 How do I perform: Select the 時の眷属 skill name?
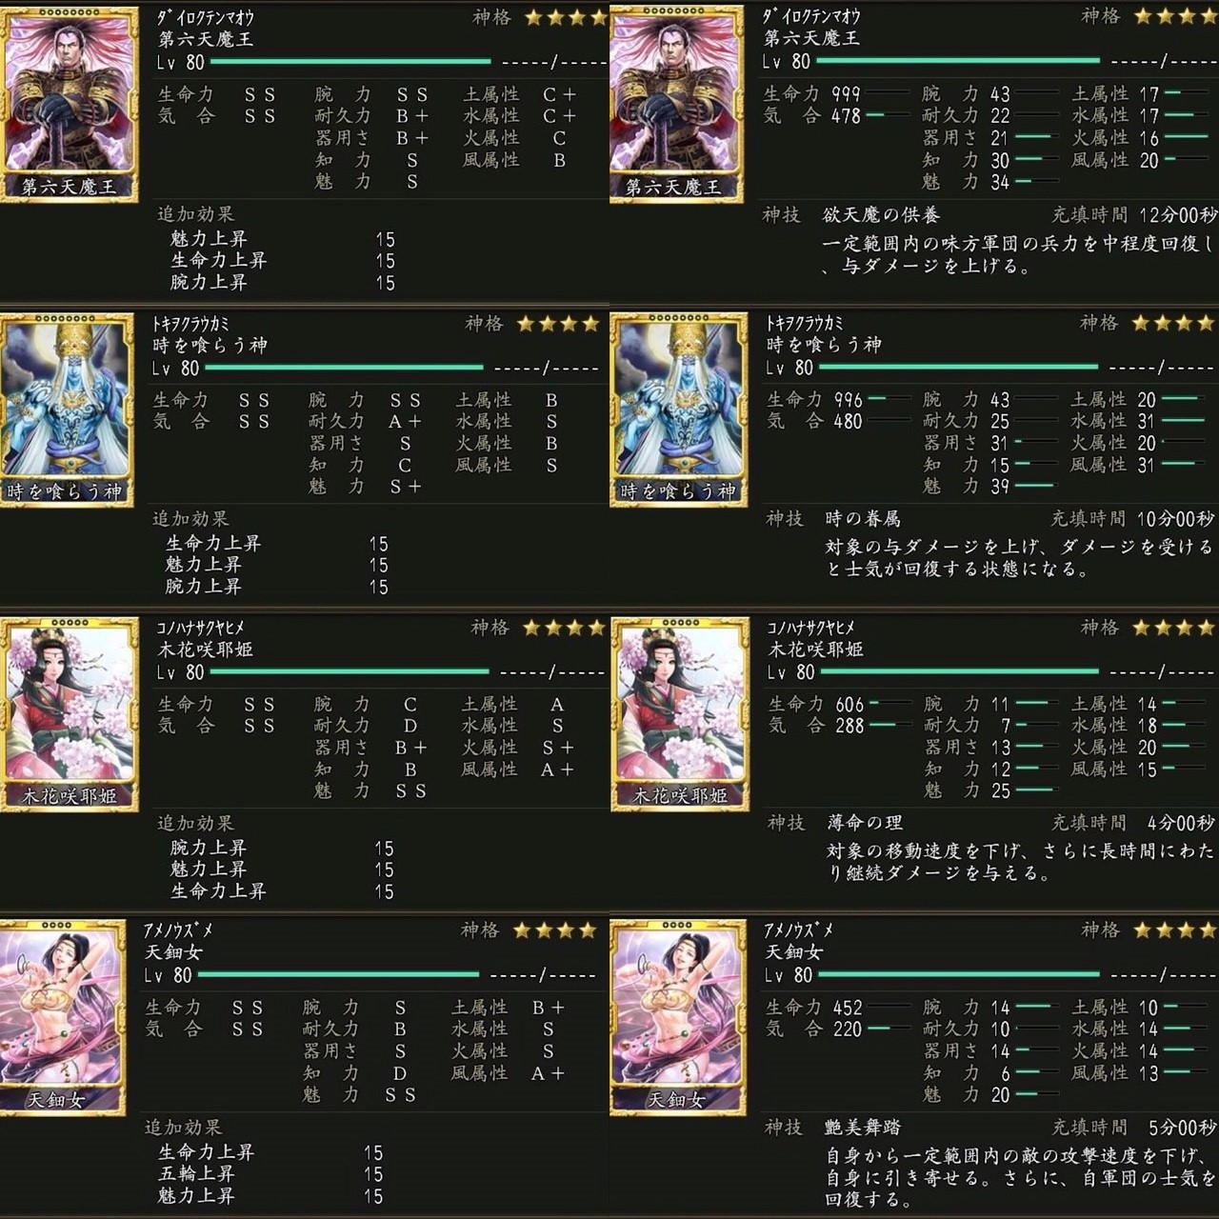(863, 519)
